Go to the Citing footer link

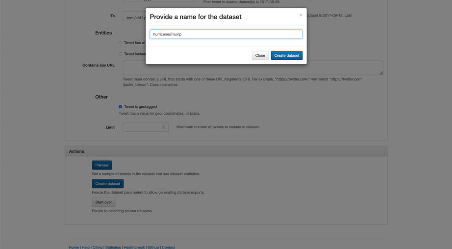coord(98,247)
